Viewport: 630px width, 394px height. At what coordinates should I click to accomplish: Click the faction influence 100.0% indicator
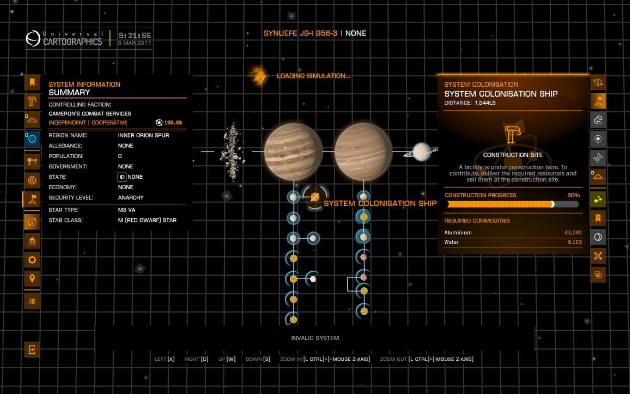(x=169, y=123)
